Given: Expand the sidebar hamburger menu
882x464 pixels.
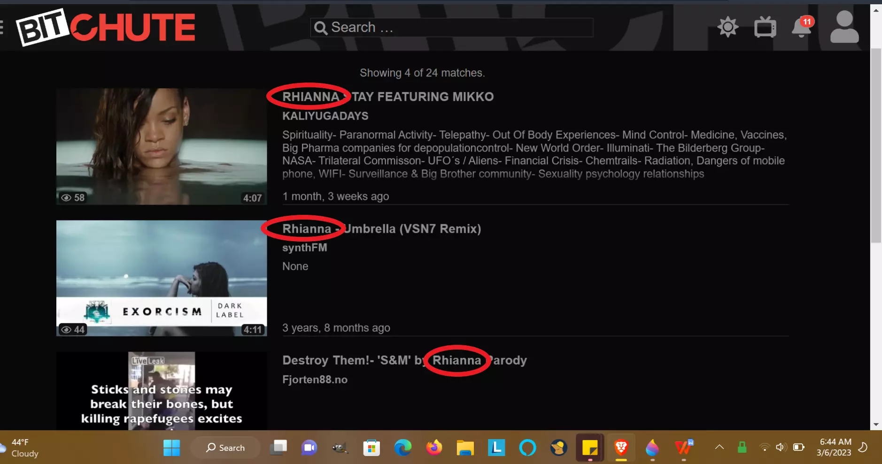Looking at the screenshot, I should (1, 27).
